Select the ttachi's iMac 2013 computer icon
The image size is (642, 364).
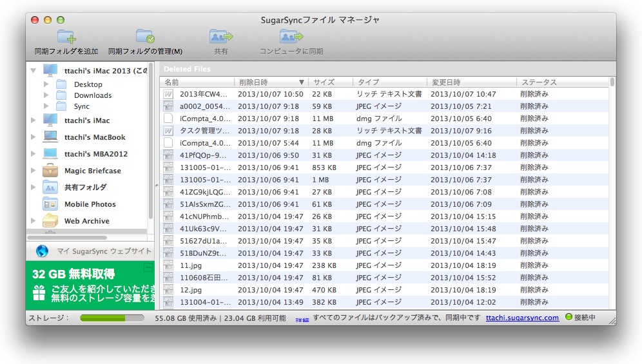pyautogui.click(x=50, y=70)
